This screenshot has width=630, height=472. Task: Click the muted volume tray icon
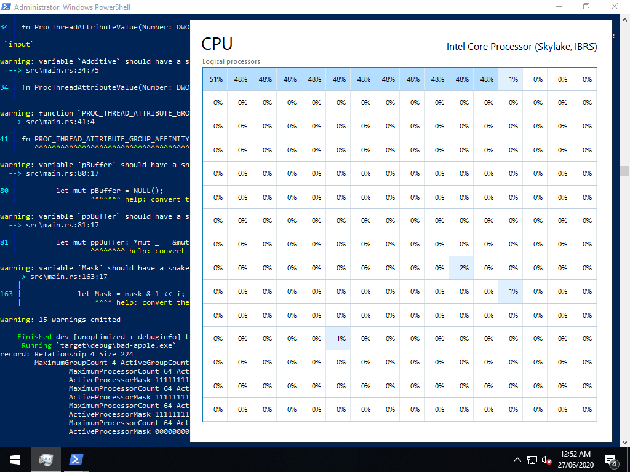tap(546, 460)
